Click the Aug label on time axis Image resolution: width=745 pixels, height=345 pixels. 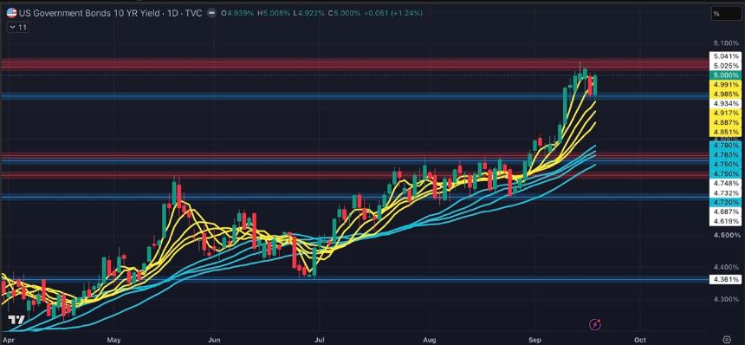coord(430,340)
